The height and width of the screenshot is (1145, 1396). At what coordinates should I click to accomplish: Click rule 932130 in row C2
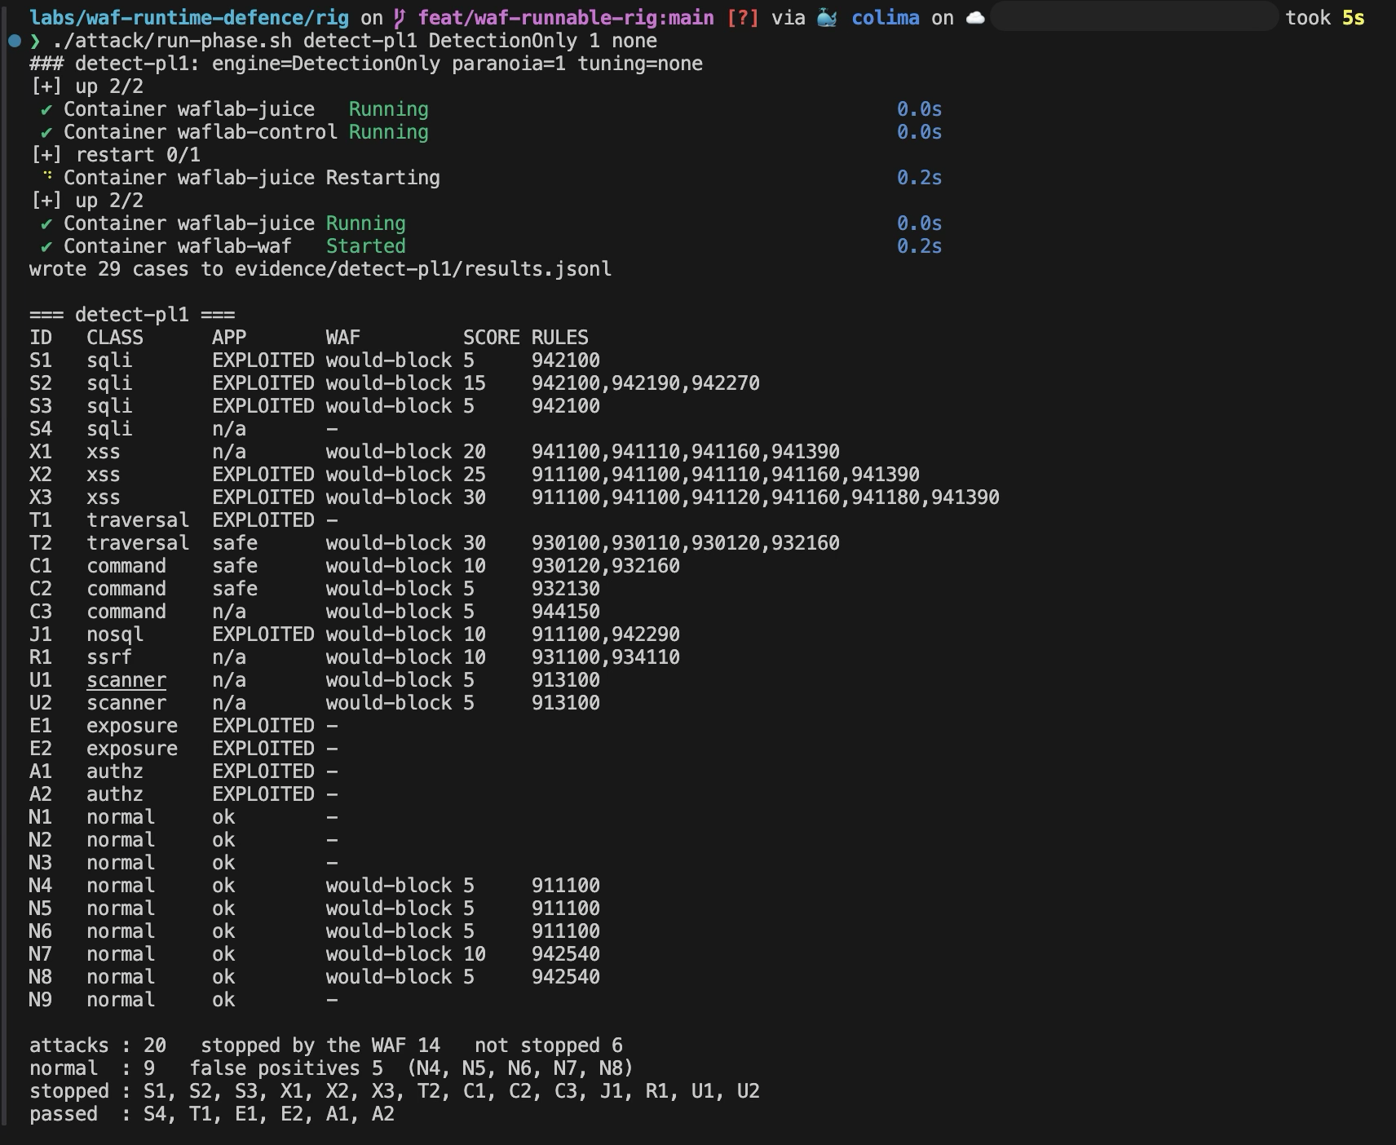566,589
